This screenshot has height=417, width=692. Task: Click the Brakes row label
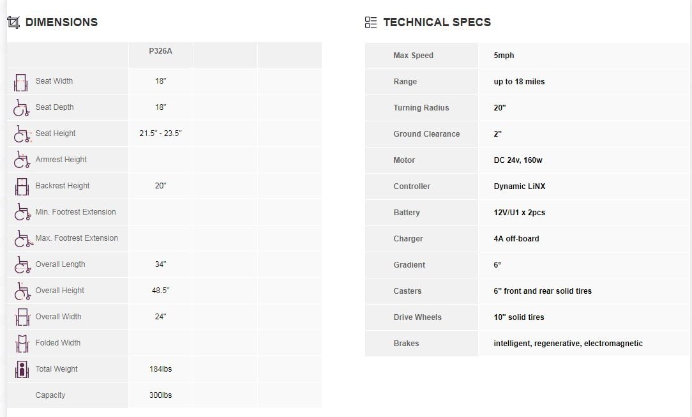pyautogui.click(x=406, y=344)
